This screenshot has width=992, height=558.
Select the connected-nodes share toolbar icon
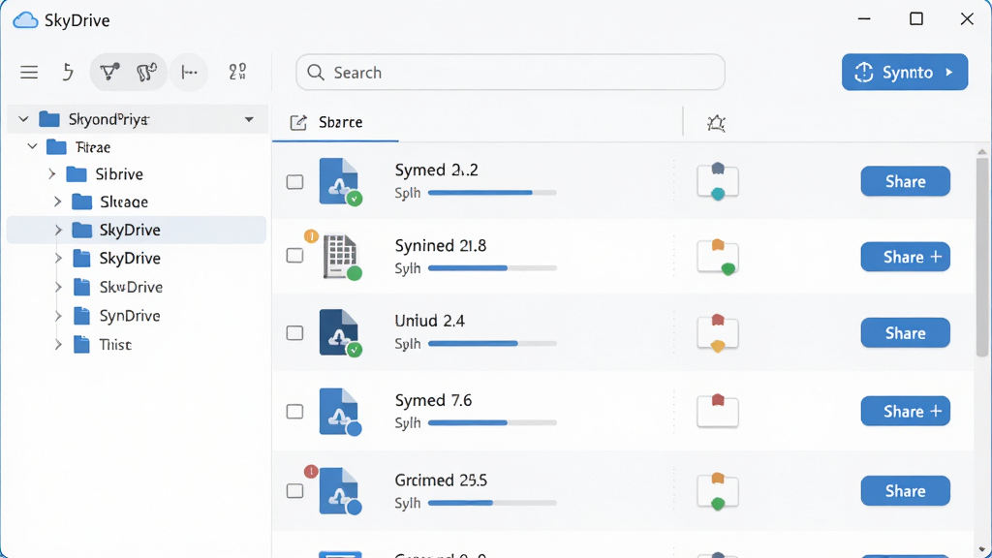[x=109, y=72]
